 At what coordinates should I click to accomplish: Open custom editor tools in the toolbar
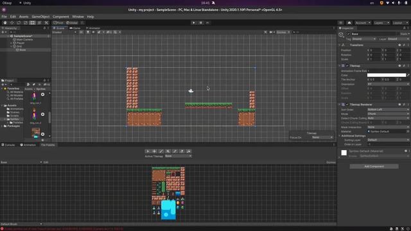coord(46,23)
